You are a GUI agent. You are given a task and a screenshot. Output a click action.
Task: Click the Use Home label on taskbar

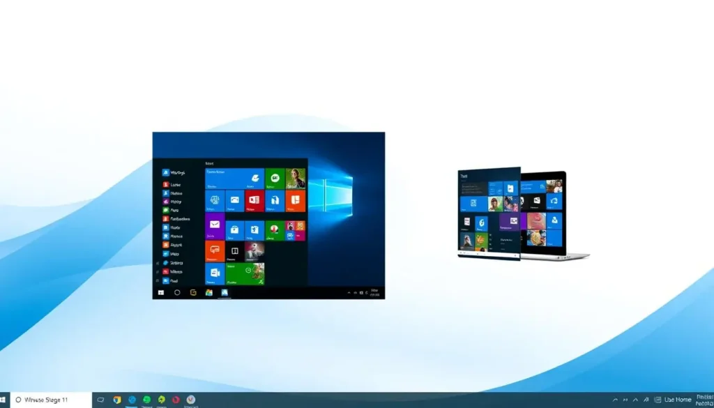pos(678,400)
